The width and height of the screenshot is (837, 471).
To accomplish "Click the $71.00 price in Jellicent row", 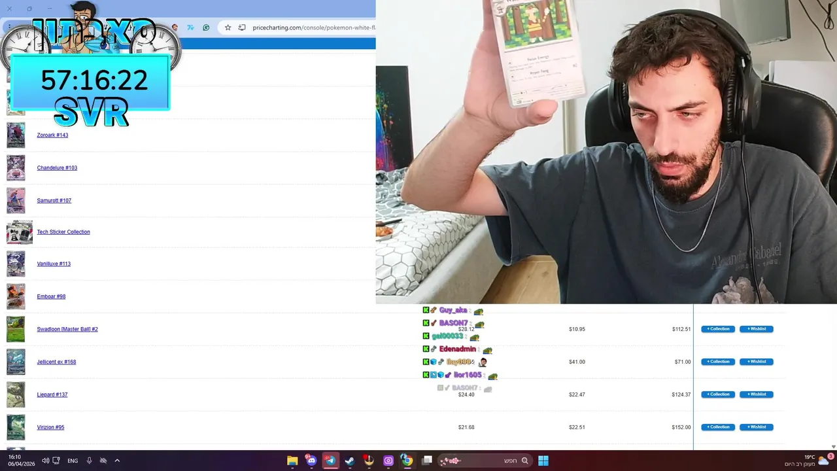I will (x=683, y=362).
